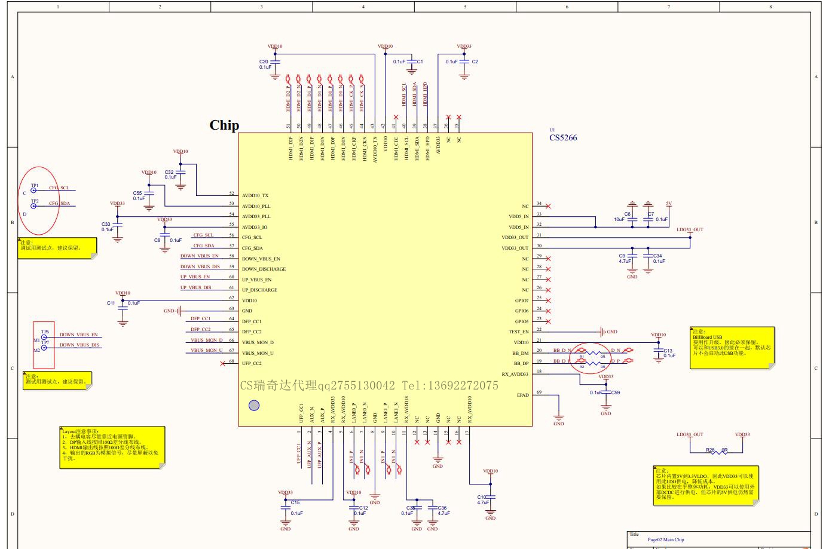
Task: Select the TP6 test point symbol
Action: (x=44, y=337)
